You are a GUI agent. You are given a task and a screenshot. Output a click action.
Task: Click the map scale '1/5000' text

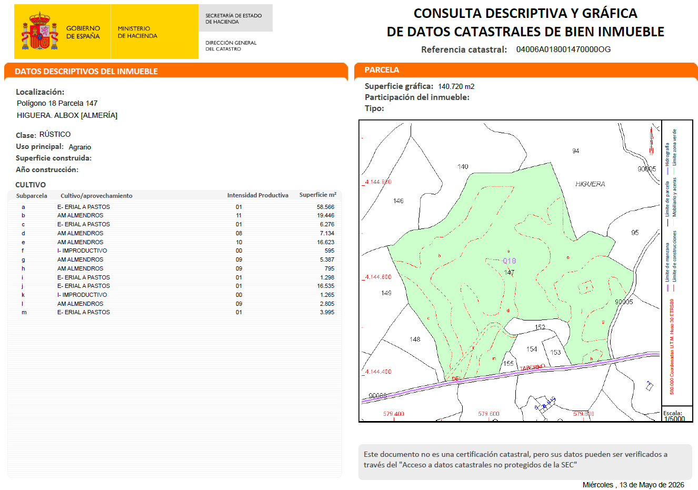674,419
